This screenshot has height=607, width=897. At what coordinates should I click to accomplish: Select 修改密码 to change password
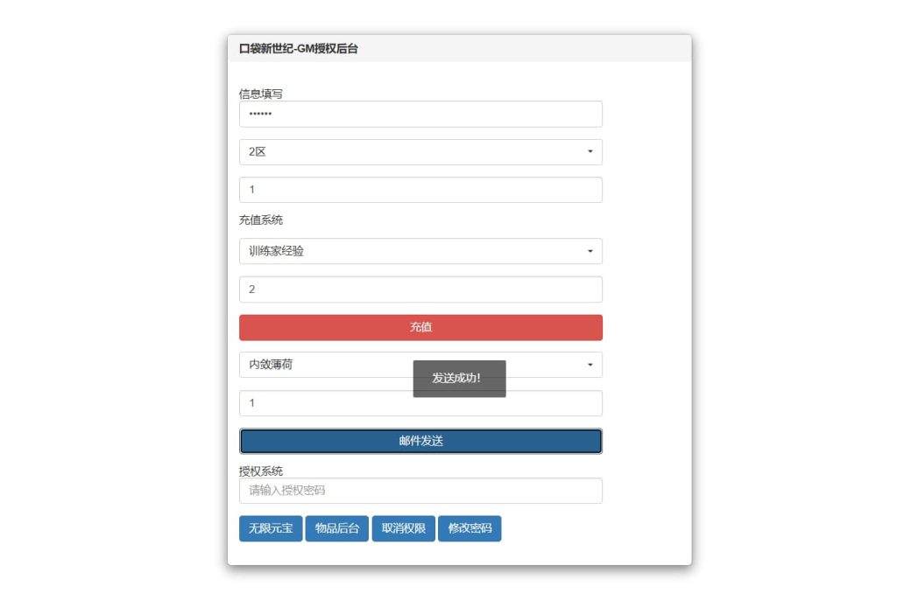tap(469, 528)
